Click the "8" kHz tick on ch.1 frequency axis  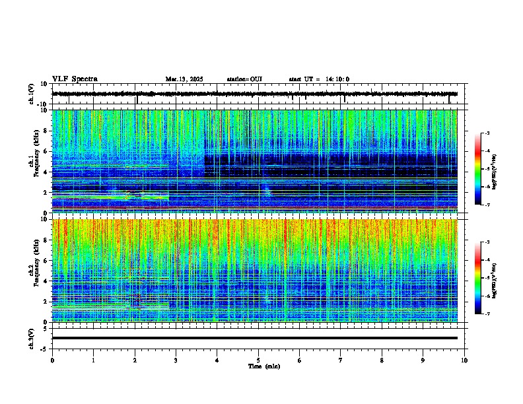tap(47, 131)
